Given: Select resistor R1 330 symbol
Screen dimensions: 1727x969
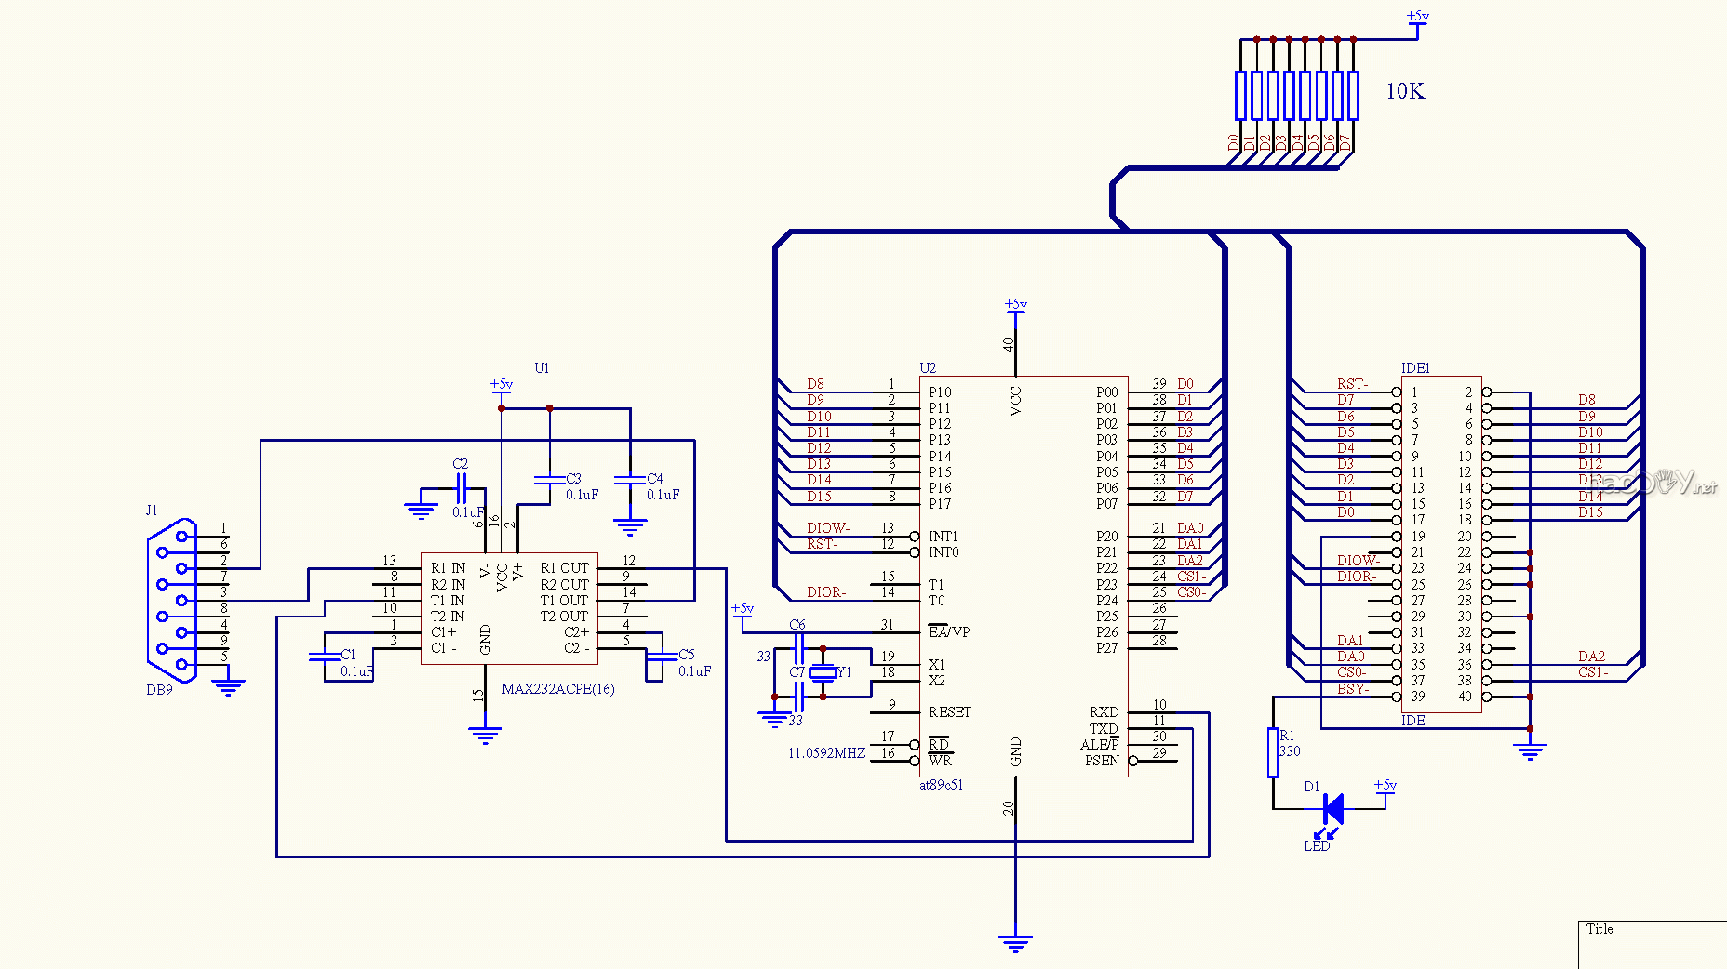Looking at the screenshot, I should coord(1273,752).
